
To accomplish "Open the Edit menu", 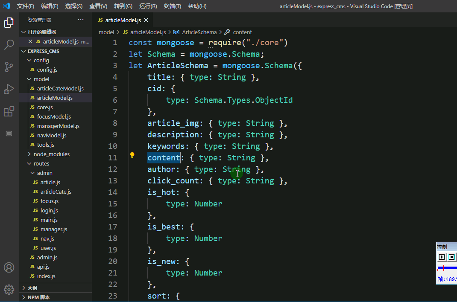I will [x=50, y=6].
